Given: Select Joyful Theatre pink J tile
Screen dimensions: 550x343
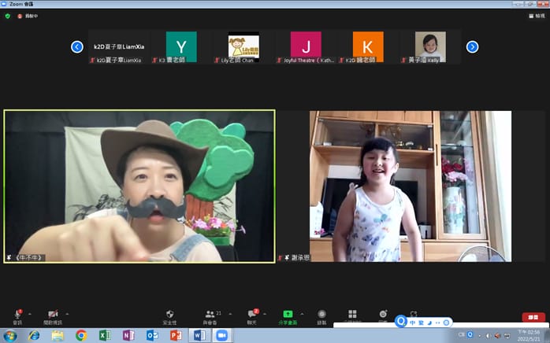Looking at the screenshot, I should [306, 46].
